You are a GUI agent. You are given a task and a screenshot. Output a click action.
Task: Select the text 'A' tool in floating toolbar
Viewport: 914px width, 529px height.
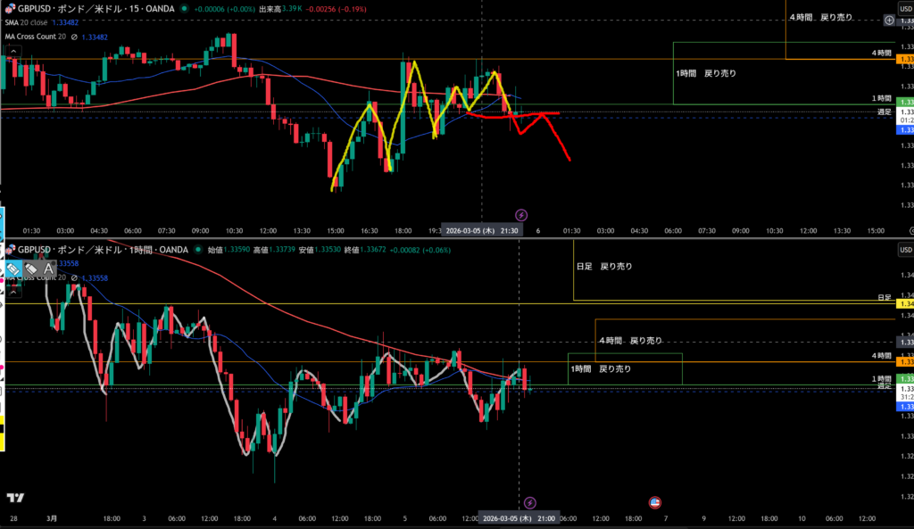tap(48, 267)
